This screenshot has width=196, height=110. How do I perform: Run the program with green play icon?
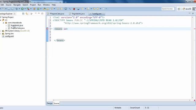pos(22,9)
